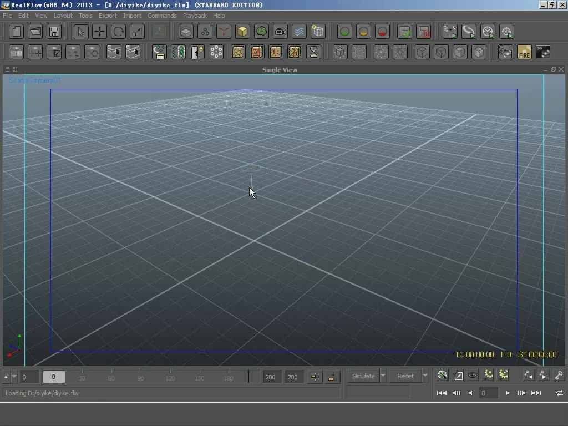
Task: Activate the Scale tool
Action: [137, 32]
